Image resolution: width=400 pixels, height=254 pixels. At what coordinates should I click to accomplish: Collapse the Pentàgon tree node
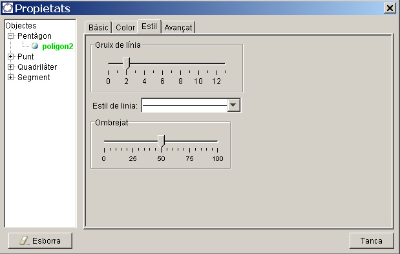click(11, 36)
